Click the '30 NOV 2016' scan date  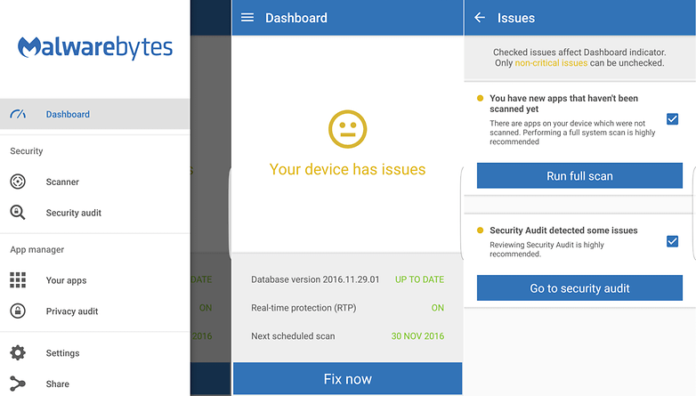(417, 336)
